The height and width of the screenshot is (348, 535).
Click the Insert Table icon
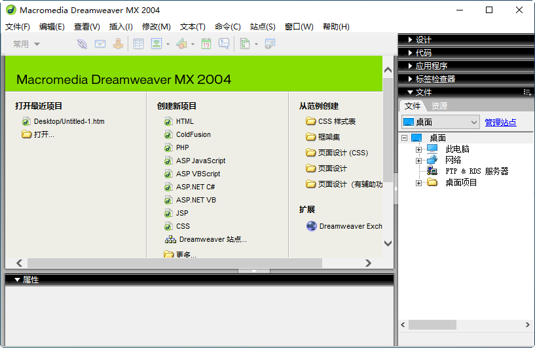(139, 44)
